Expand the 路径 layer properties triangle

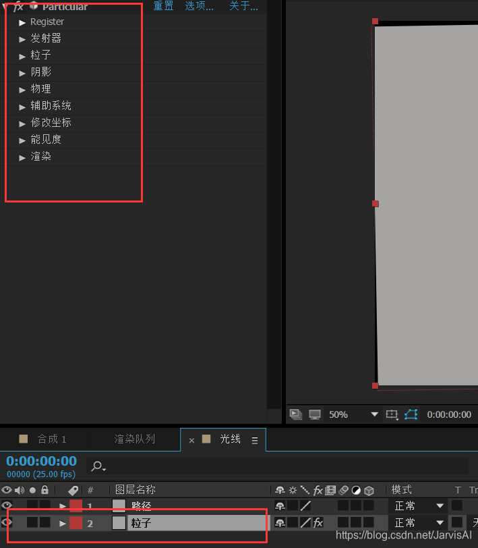(63, 506)
